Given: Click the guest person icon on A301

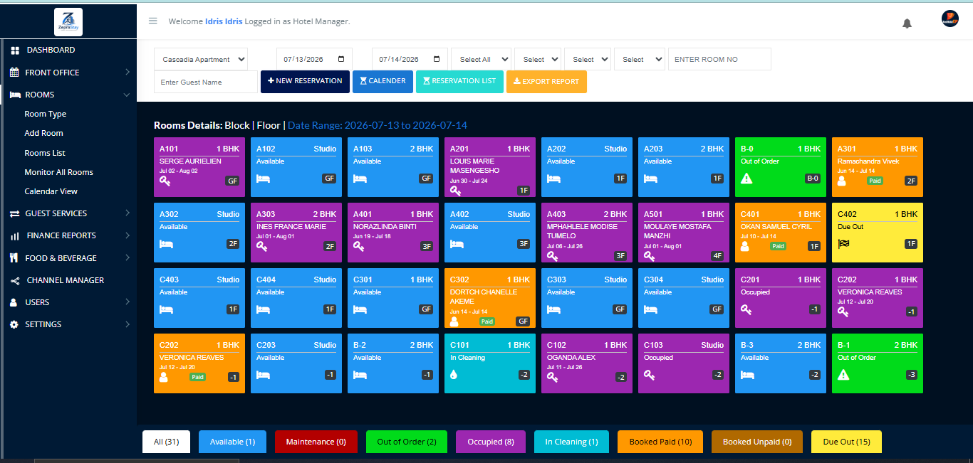Looking at the screenshot, I should click(x=842, y=181).
